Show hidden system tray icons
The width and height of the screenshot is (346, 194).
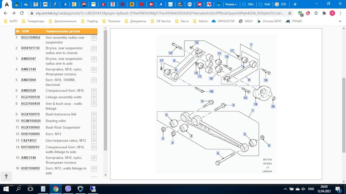point(285,189)
